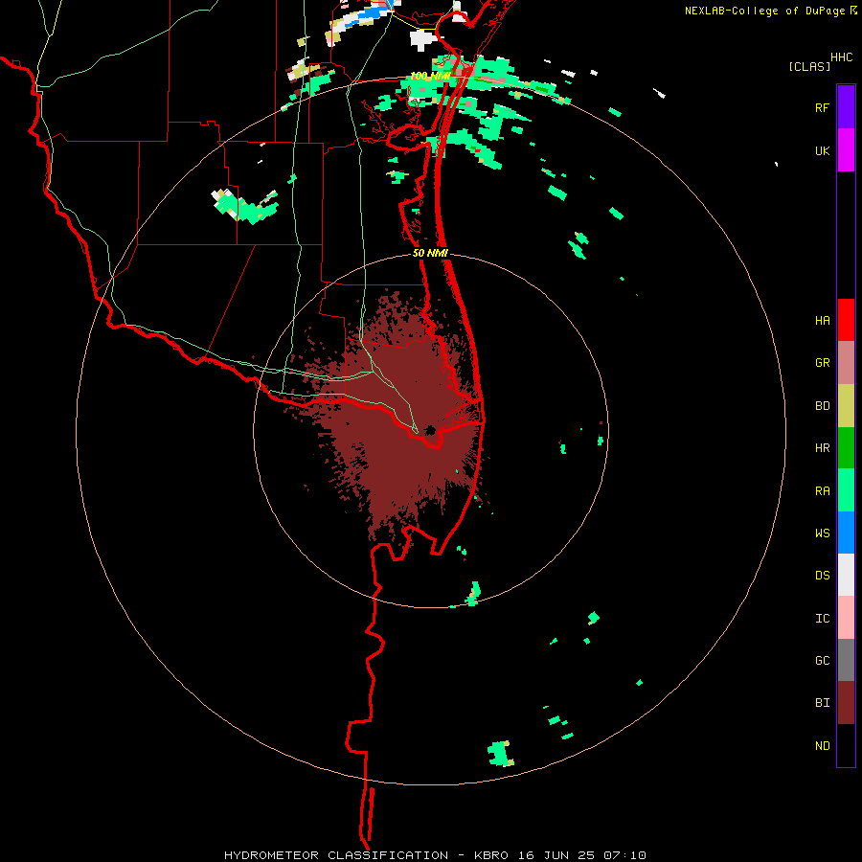Click the radar site center dot
This screenshot has width=862, height=862.
click(x=430, y=430)
